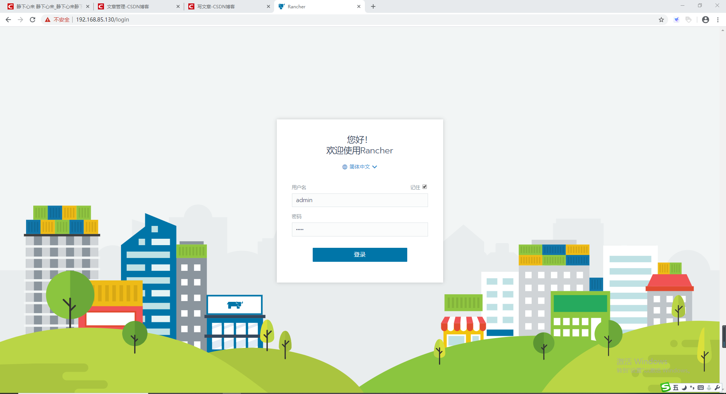Viewport: 726px width, 394px height.
Task: Click the 登录 login button
Action: [360, 255]
